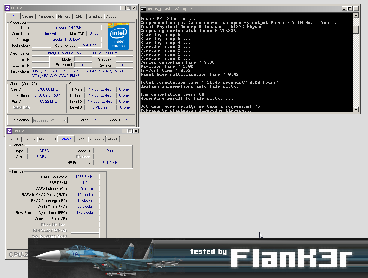Click the Specification field i7-4770K CPU @ 3.50GHz
The image size is (368, 278).
82,53
